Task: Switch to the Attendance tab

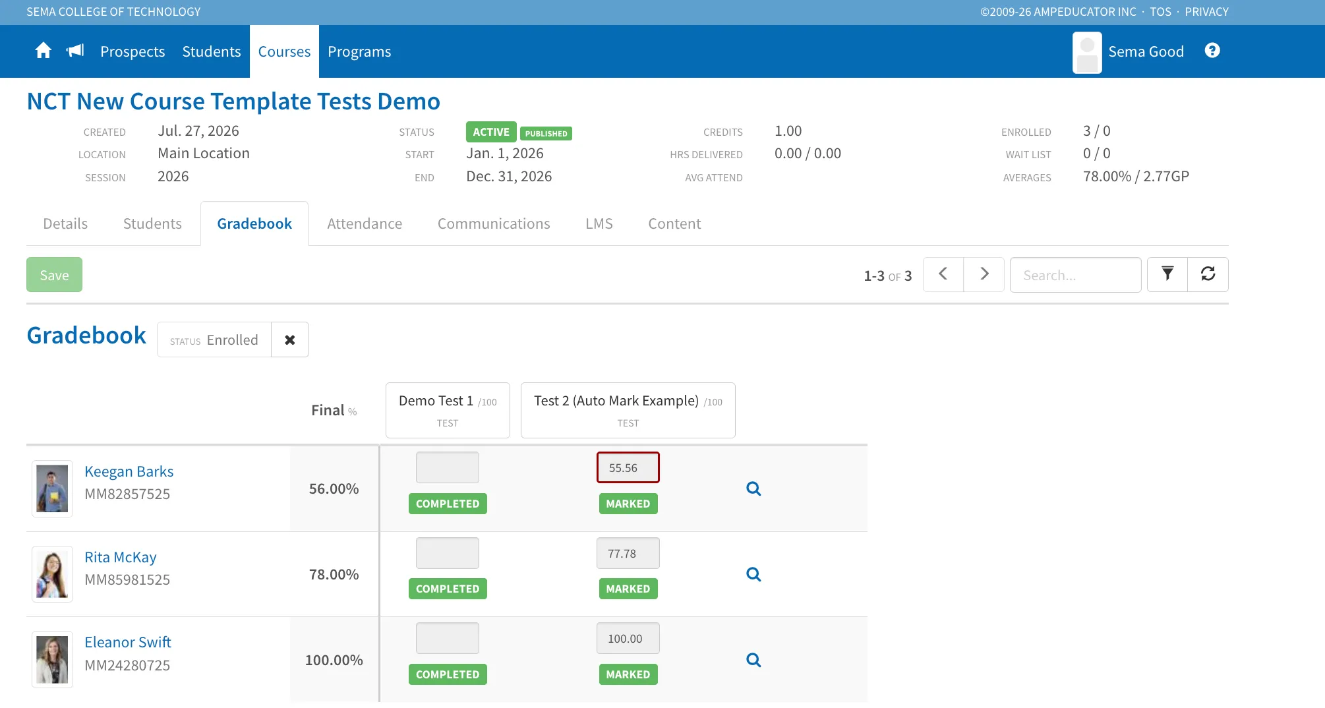Action: [365, 223]
